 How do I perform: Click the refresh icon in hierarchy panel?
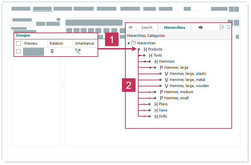[x=228, y=27]
